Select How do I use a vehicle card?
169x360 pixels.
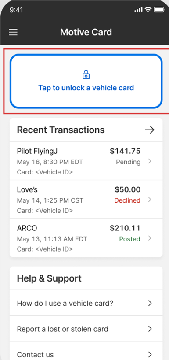tap(86, 303)
